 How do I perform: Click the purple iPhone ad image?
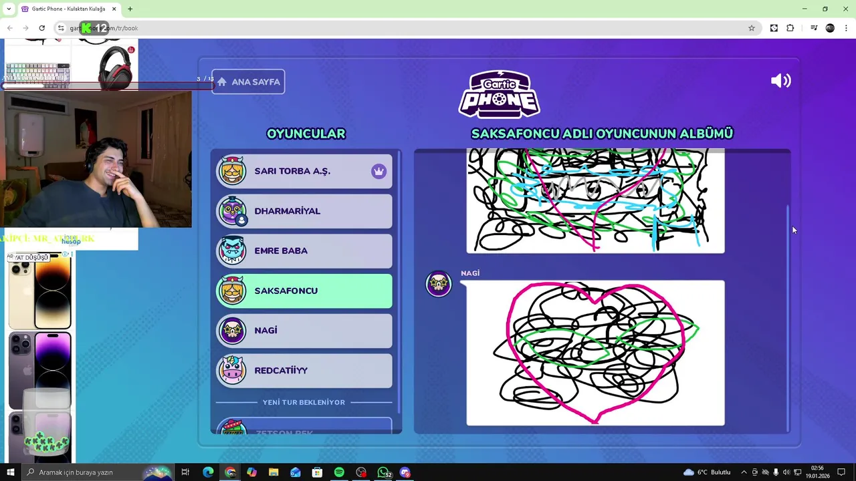(40, 371)
